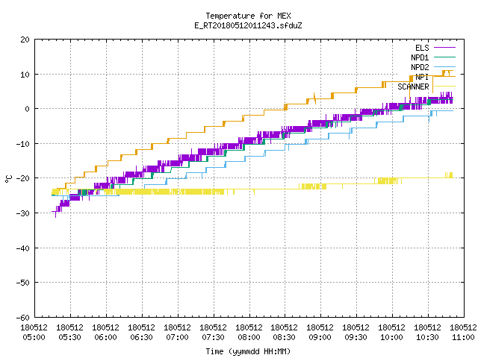Click the NPD2 legend label
The width and height of the screenshot is (478, 358).
(x=420, y=67)
